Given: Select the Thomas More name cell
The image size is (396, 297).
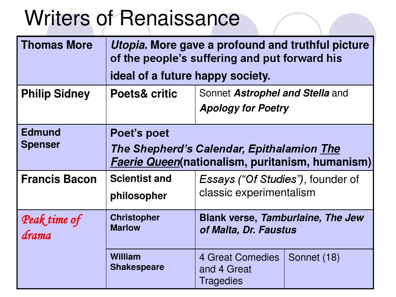Looking at the screenshot, I should pyautogui.click(x=62, y=60).
